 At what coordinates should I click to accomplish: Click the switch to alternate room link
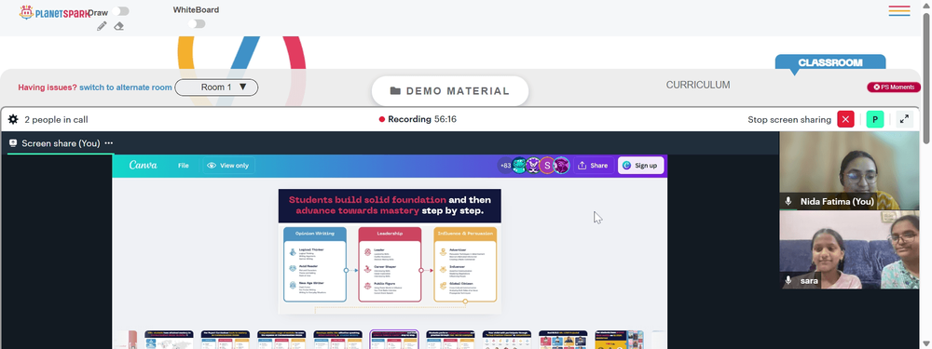(x=126, y=87)
